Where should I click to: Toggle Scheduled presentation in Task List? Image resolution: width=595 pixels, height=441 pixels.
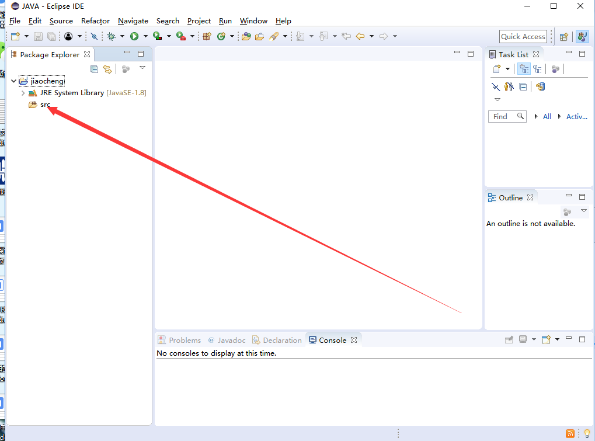[x=537, y=69]
